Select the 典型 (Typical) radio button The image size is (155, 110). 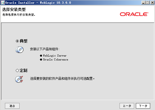17,41
